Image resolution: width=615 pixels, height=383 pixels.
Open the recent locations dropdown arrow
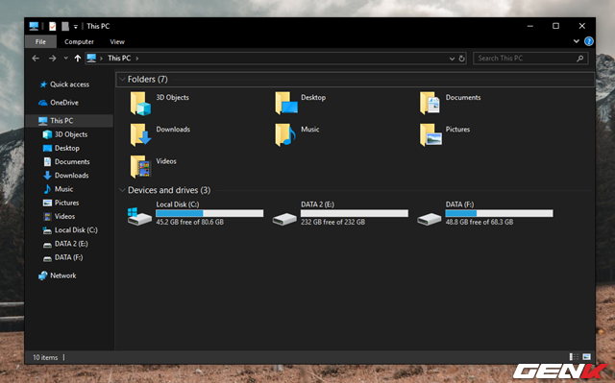tap(65, 58)
